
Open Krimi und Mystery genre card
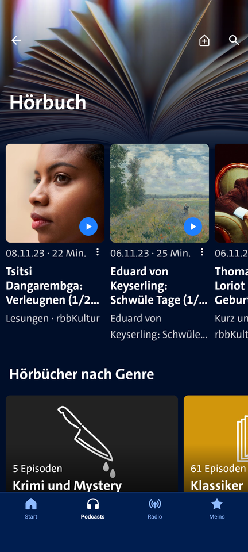coord(92,443)
